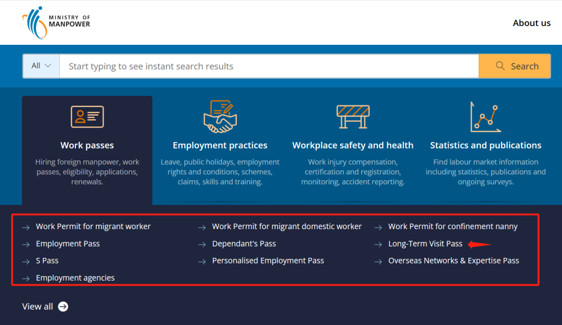Select the Work passes tab heading

coord(87,145)
